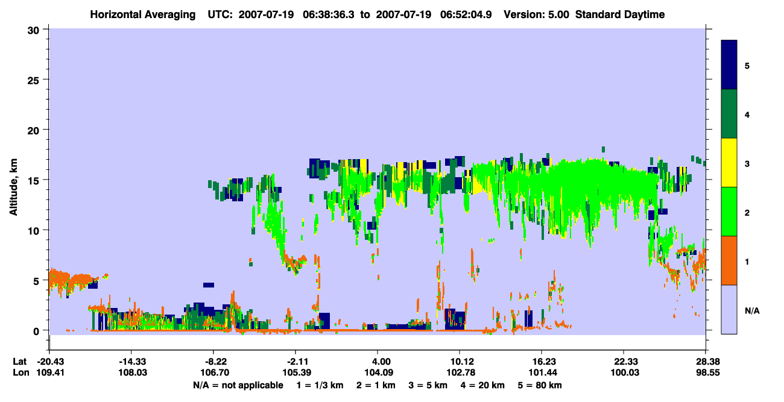Click the altitude tick label 25
The image size is (784, 402).
pos(35,80)
